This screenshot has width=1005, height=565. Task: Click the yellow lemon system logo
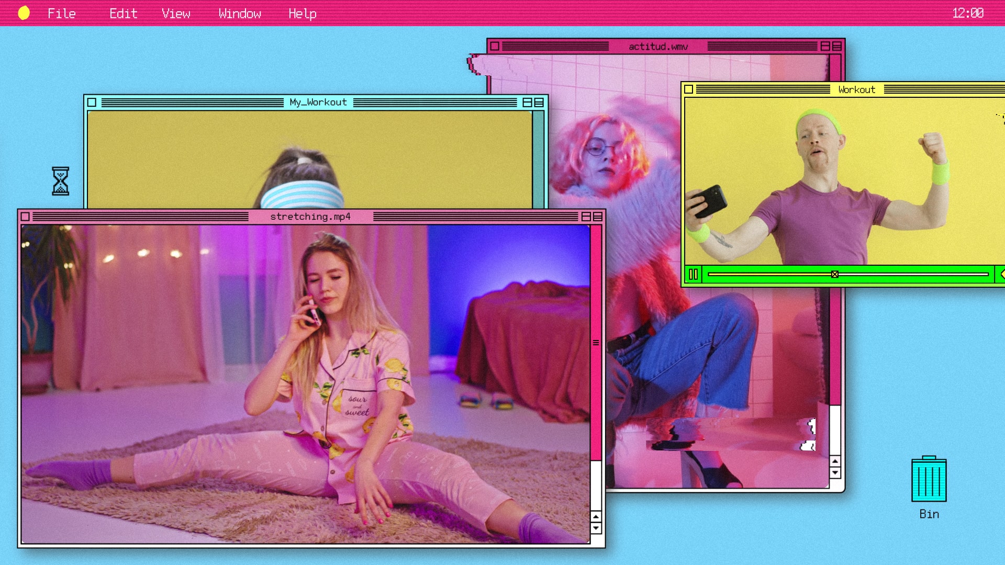click(x=24, y=13)
